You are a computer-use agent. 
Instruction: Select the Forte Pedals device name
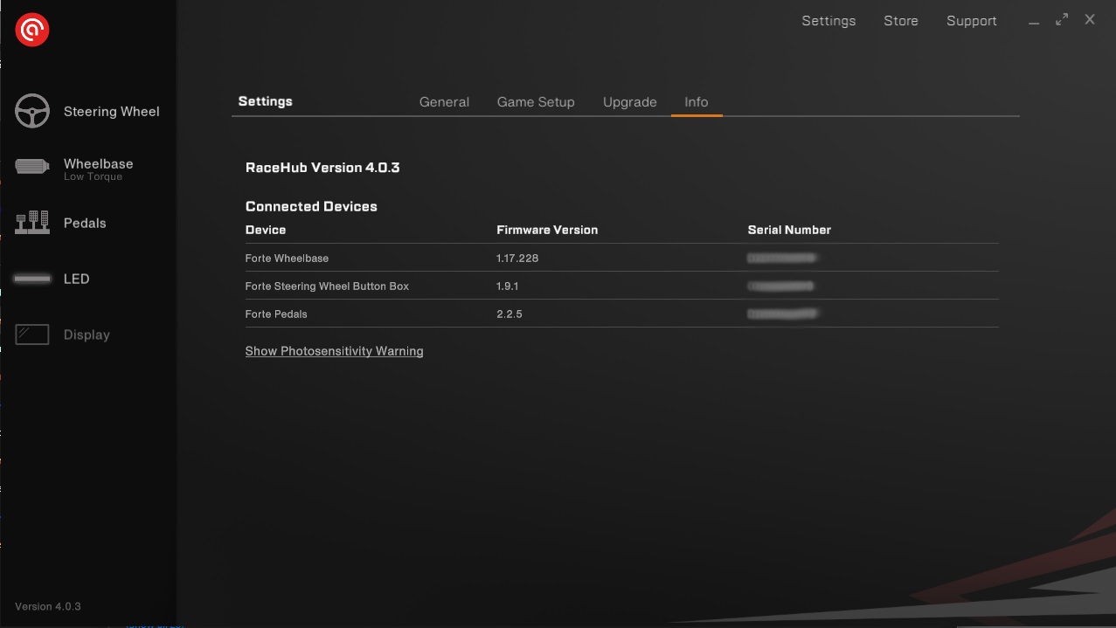276,314
